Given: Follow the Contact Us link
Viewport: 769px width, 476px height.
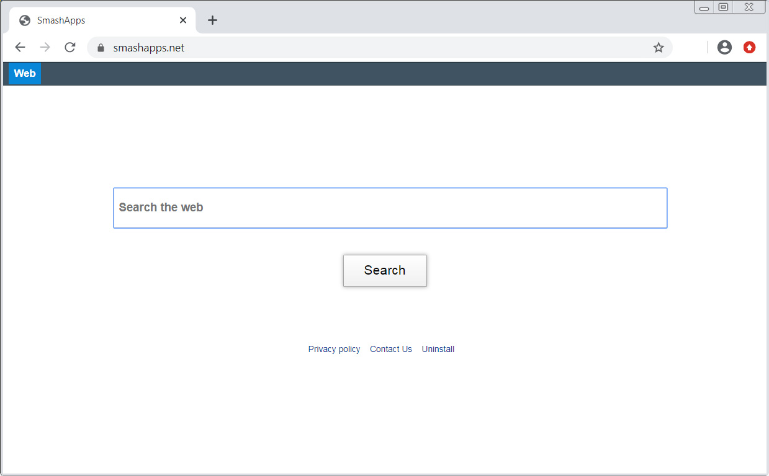Looking at the screenshot, I should tap(391, 350).
